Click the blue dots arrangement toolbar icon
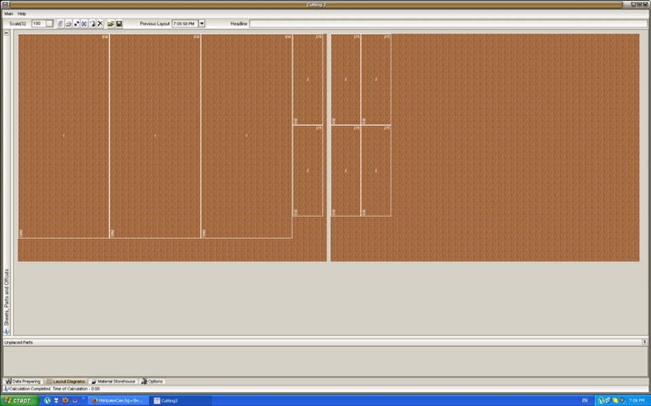This screenshot has width=651, height=406. coord(77,24)
